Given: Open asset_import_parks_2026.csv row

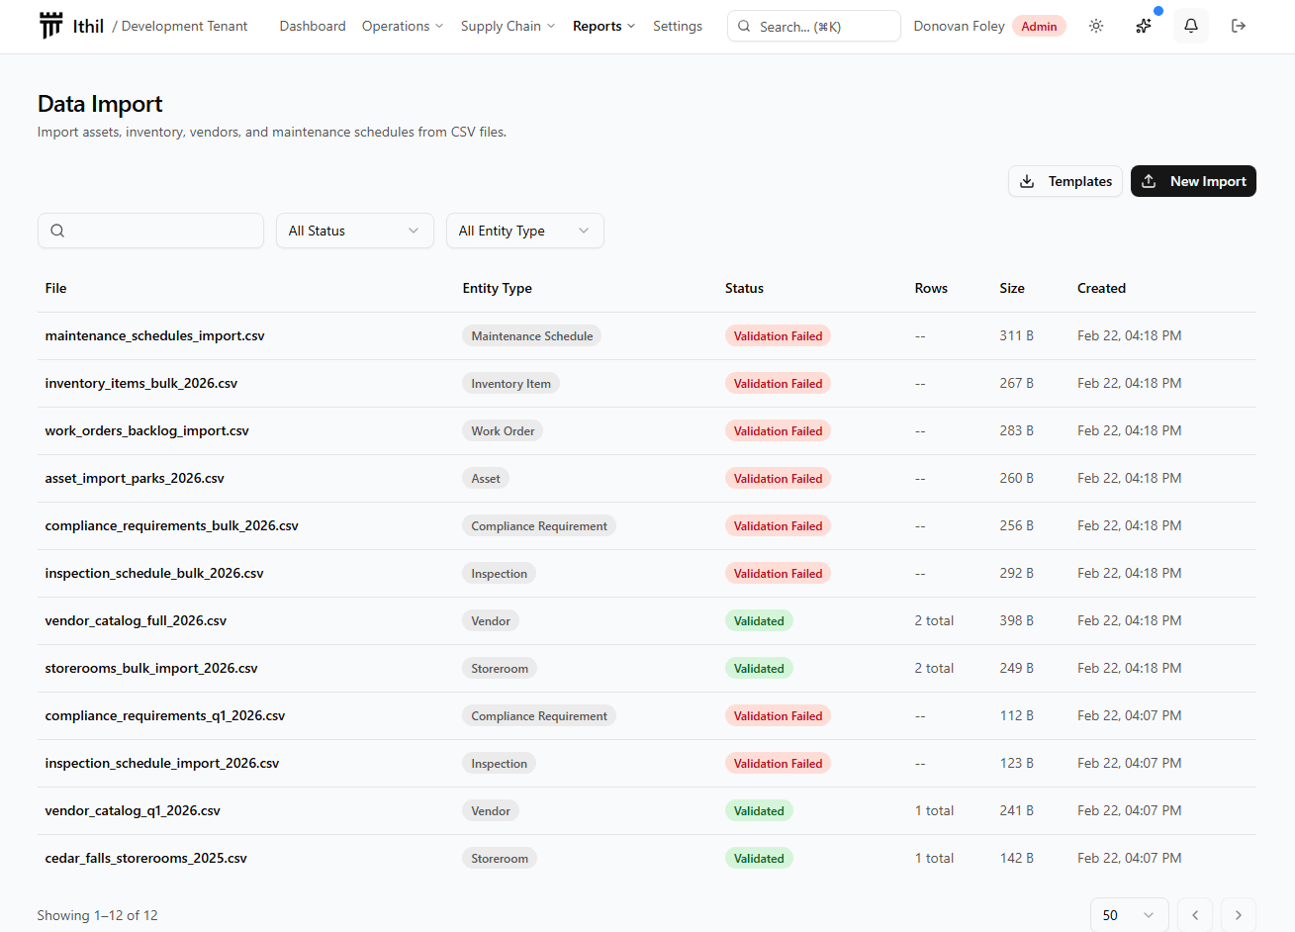Looking at the screenshot, I should click(647, 479).
